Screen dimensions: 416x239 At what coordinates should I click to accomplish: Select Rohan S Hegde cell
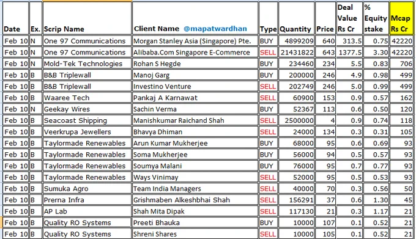pos(195,64)
